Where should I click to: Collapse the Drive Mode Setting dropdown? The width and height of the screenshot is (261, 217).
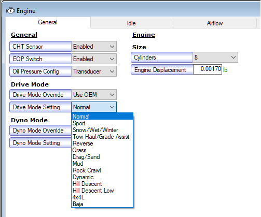pos(94,107)
